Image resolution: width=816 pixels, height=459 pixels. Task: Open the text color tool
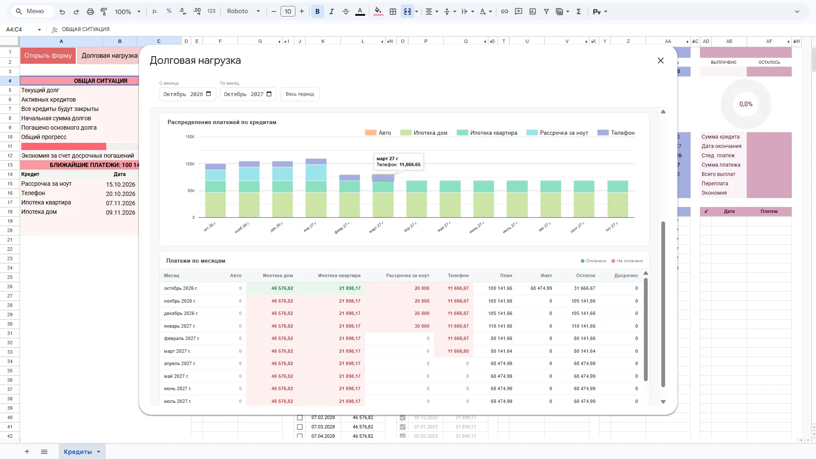point(360,11)
